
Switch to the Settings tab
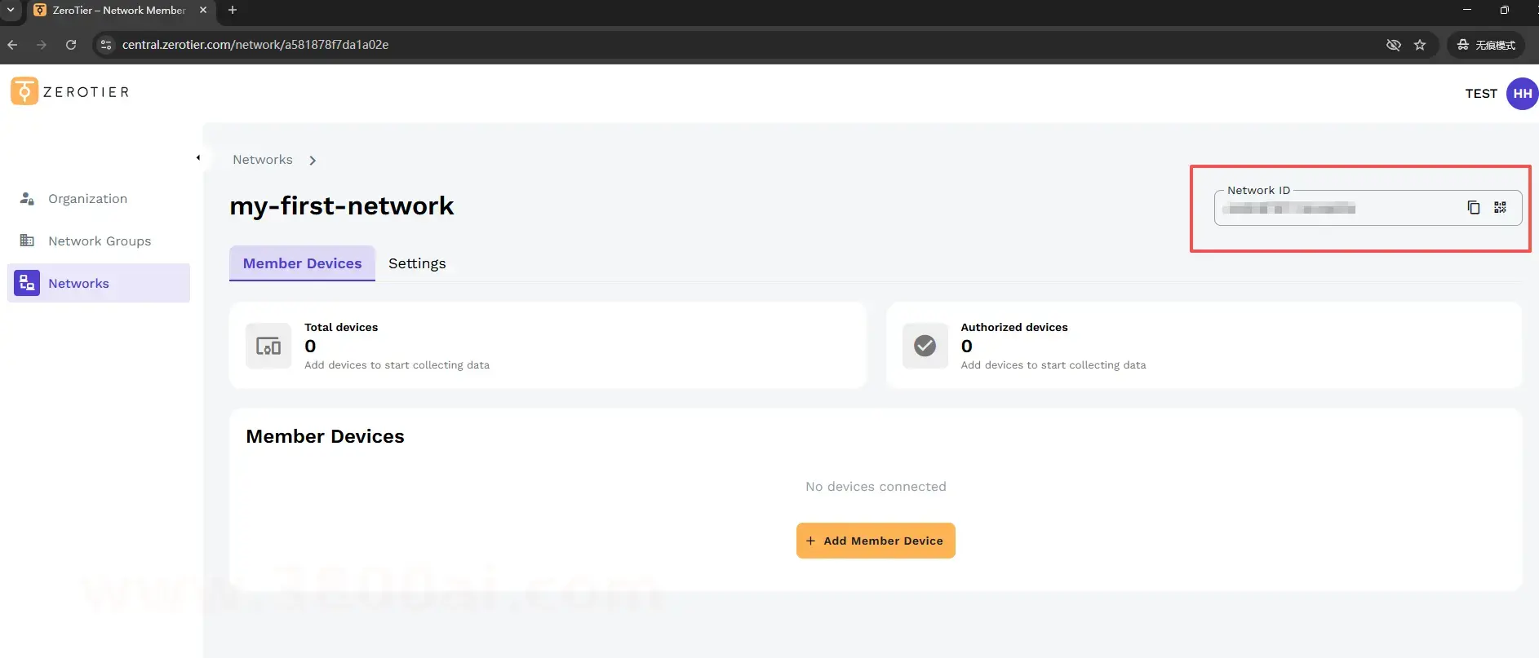[417, 263]
